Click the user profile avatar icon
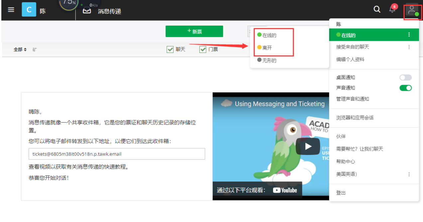The height and width of the screenshot is (222, 423). pos(412,10)
